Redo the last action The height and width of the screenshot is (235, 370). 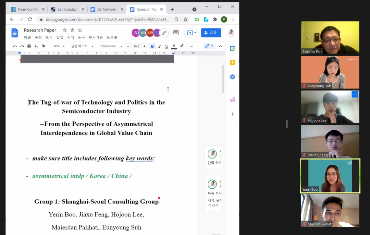(22, 46)
